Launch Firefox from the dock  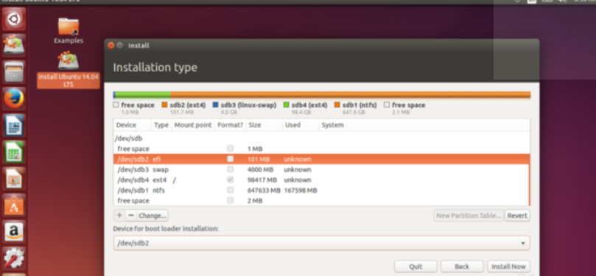14,99
